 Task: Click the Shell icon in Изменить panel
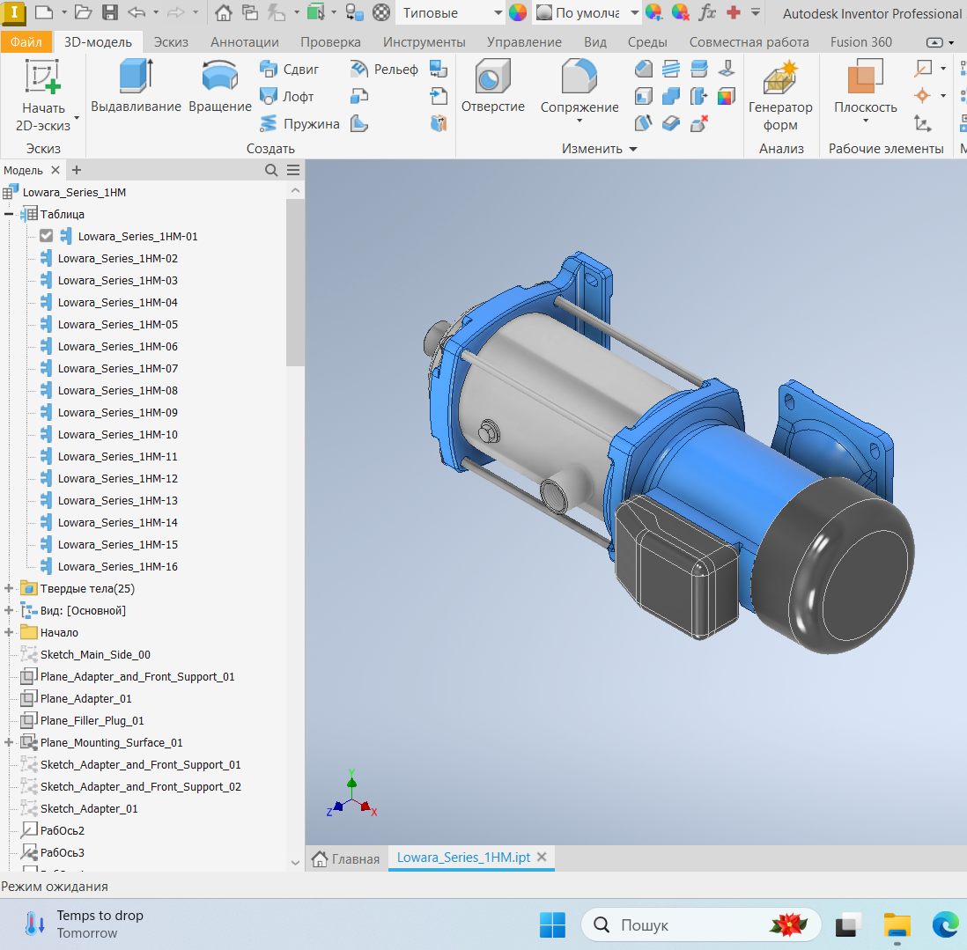click(643, 96)
